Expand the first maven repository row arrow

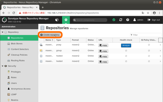(160, 45)
